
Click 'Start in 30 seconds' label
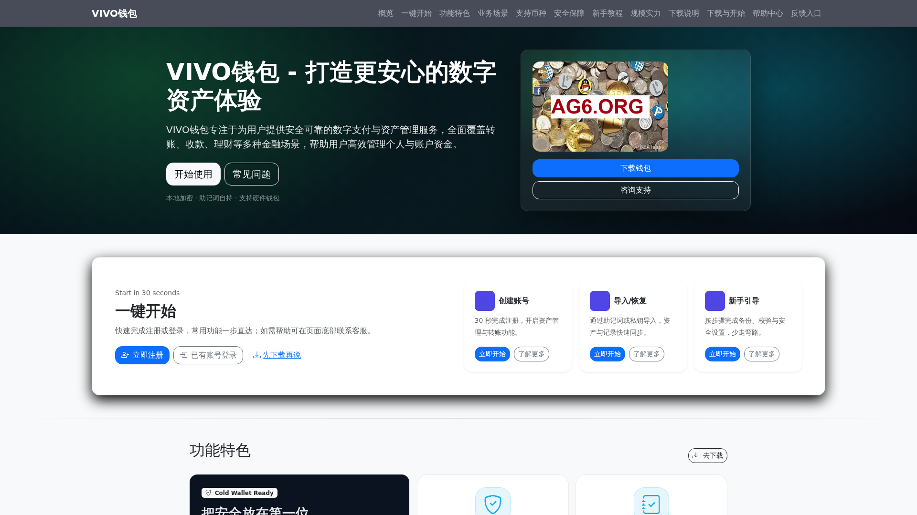click(x=147, y=293)
